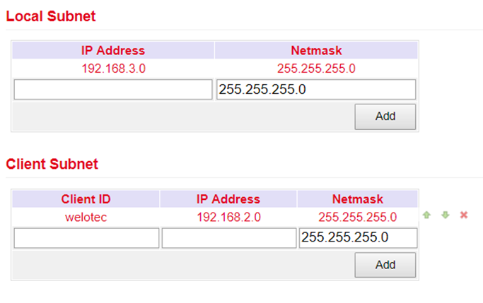Viewport: 483px width, 303px height.
Task: Click the empty Local Subnet IP Address field
Action: coord(113,90)
